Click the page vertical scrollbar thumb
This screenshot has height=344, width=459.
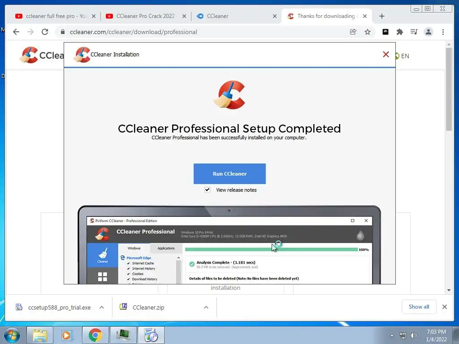tap(449, 89)
